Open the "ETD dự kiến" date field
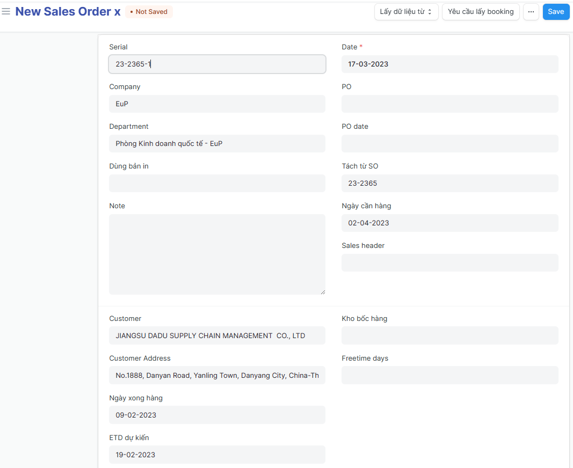573x468 pixels. coord(217,455)
